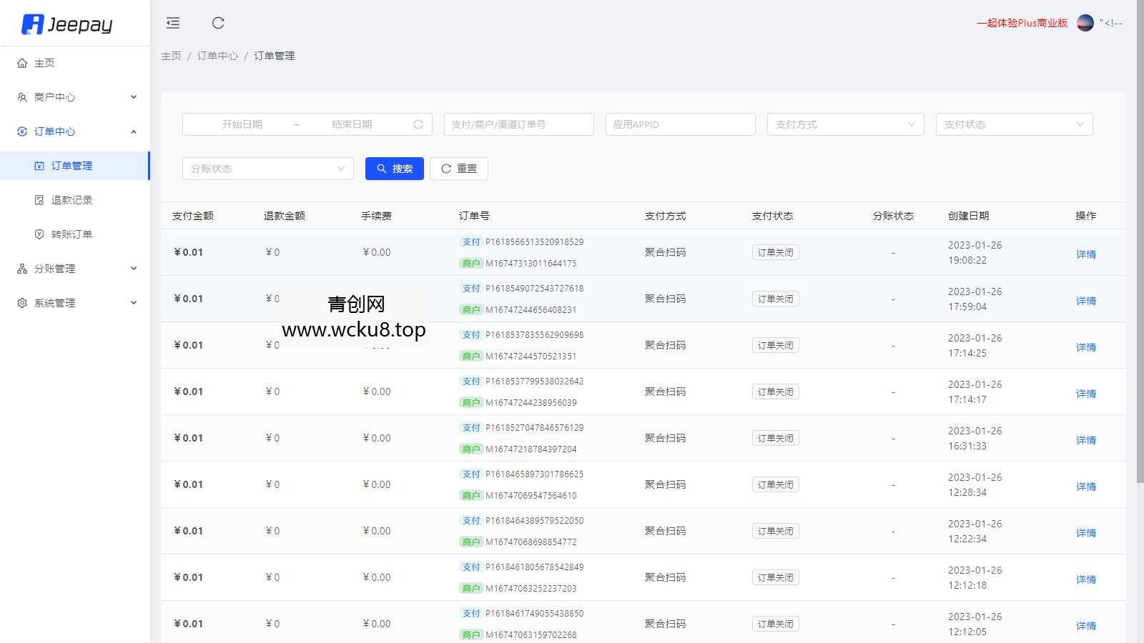Open 详情 for the first order
This screenshot has height=643, width=1144.
pyautogui.click(x=1086, y=254)
